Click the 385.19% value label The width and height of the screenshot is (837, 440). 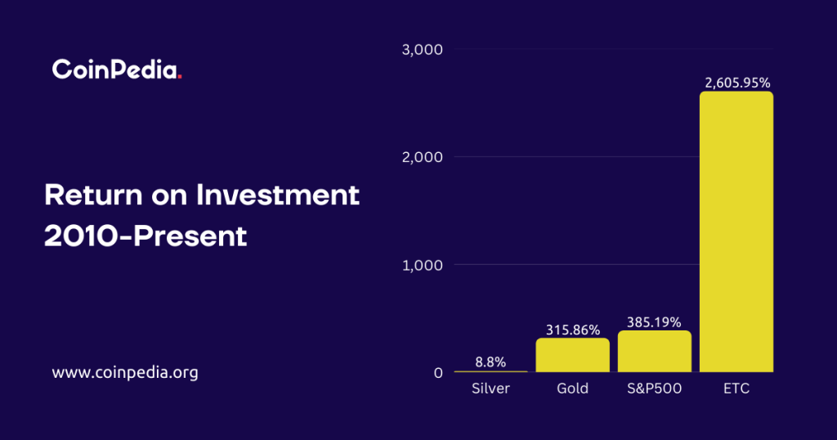click(655, 322)
